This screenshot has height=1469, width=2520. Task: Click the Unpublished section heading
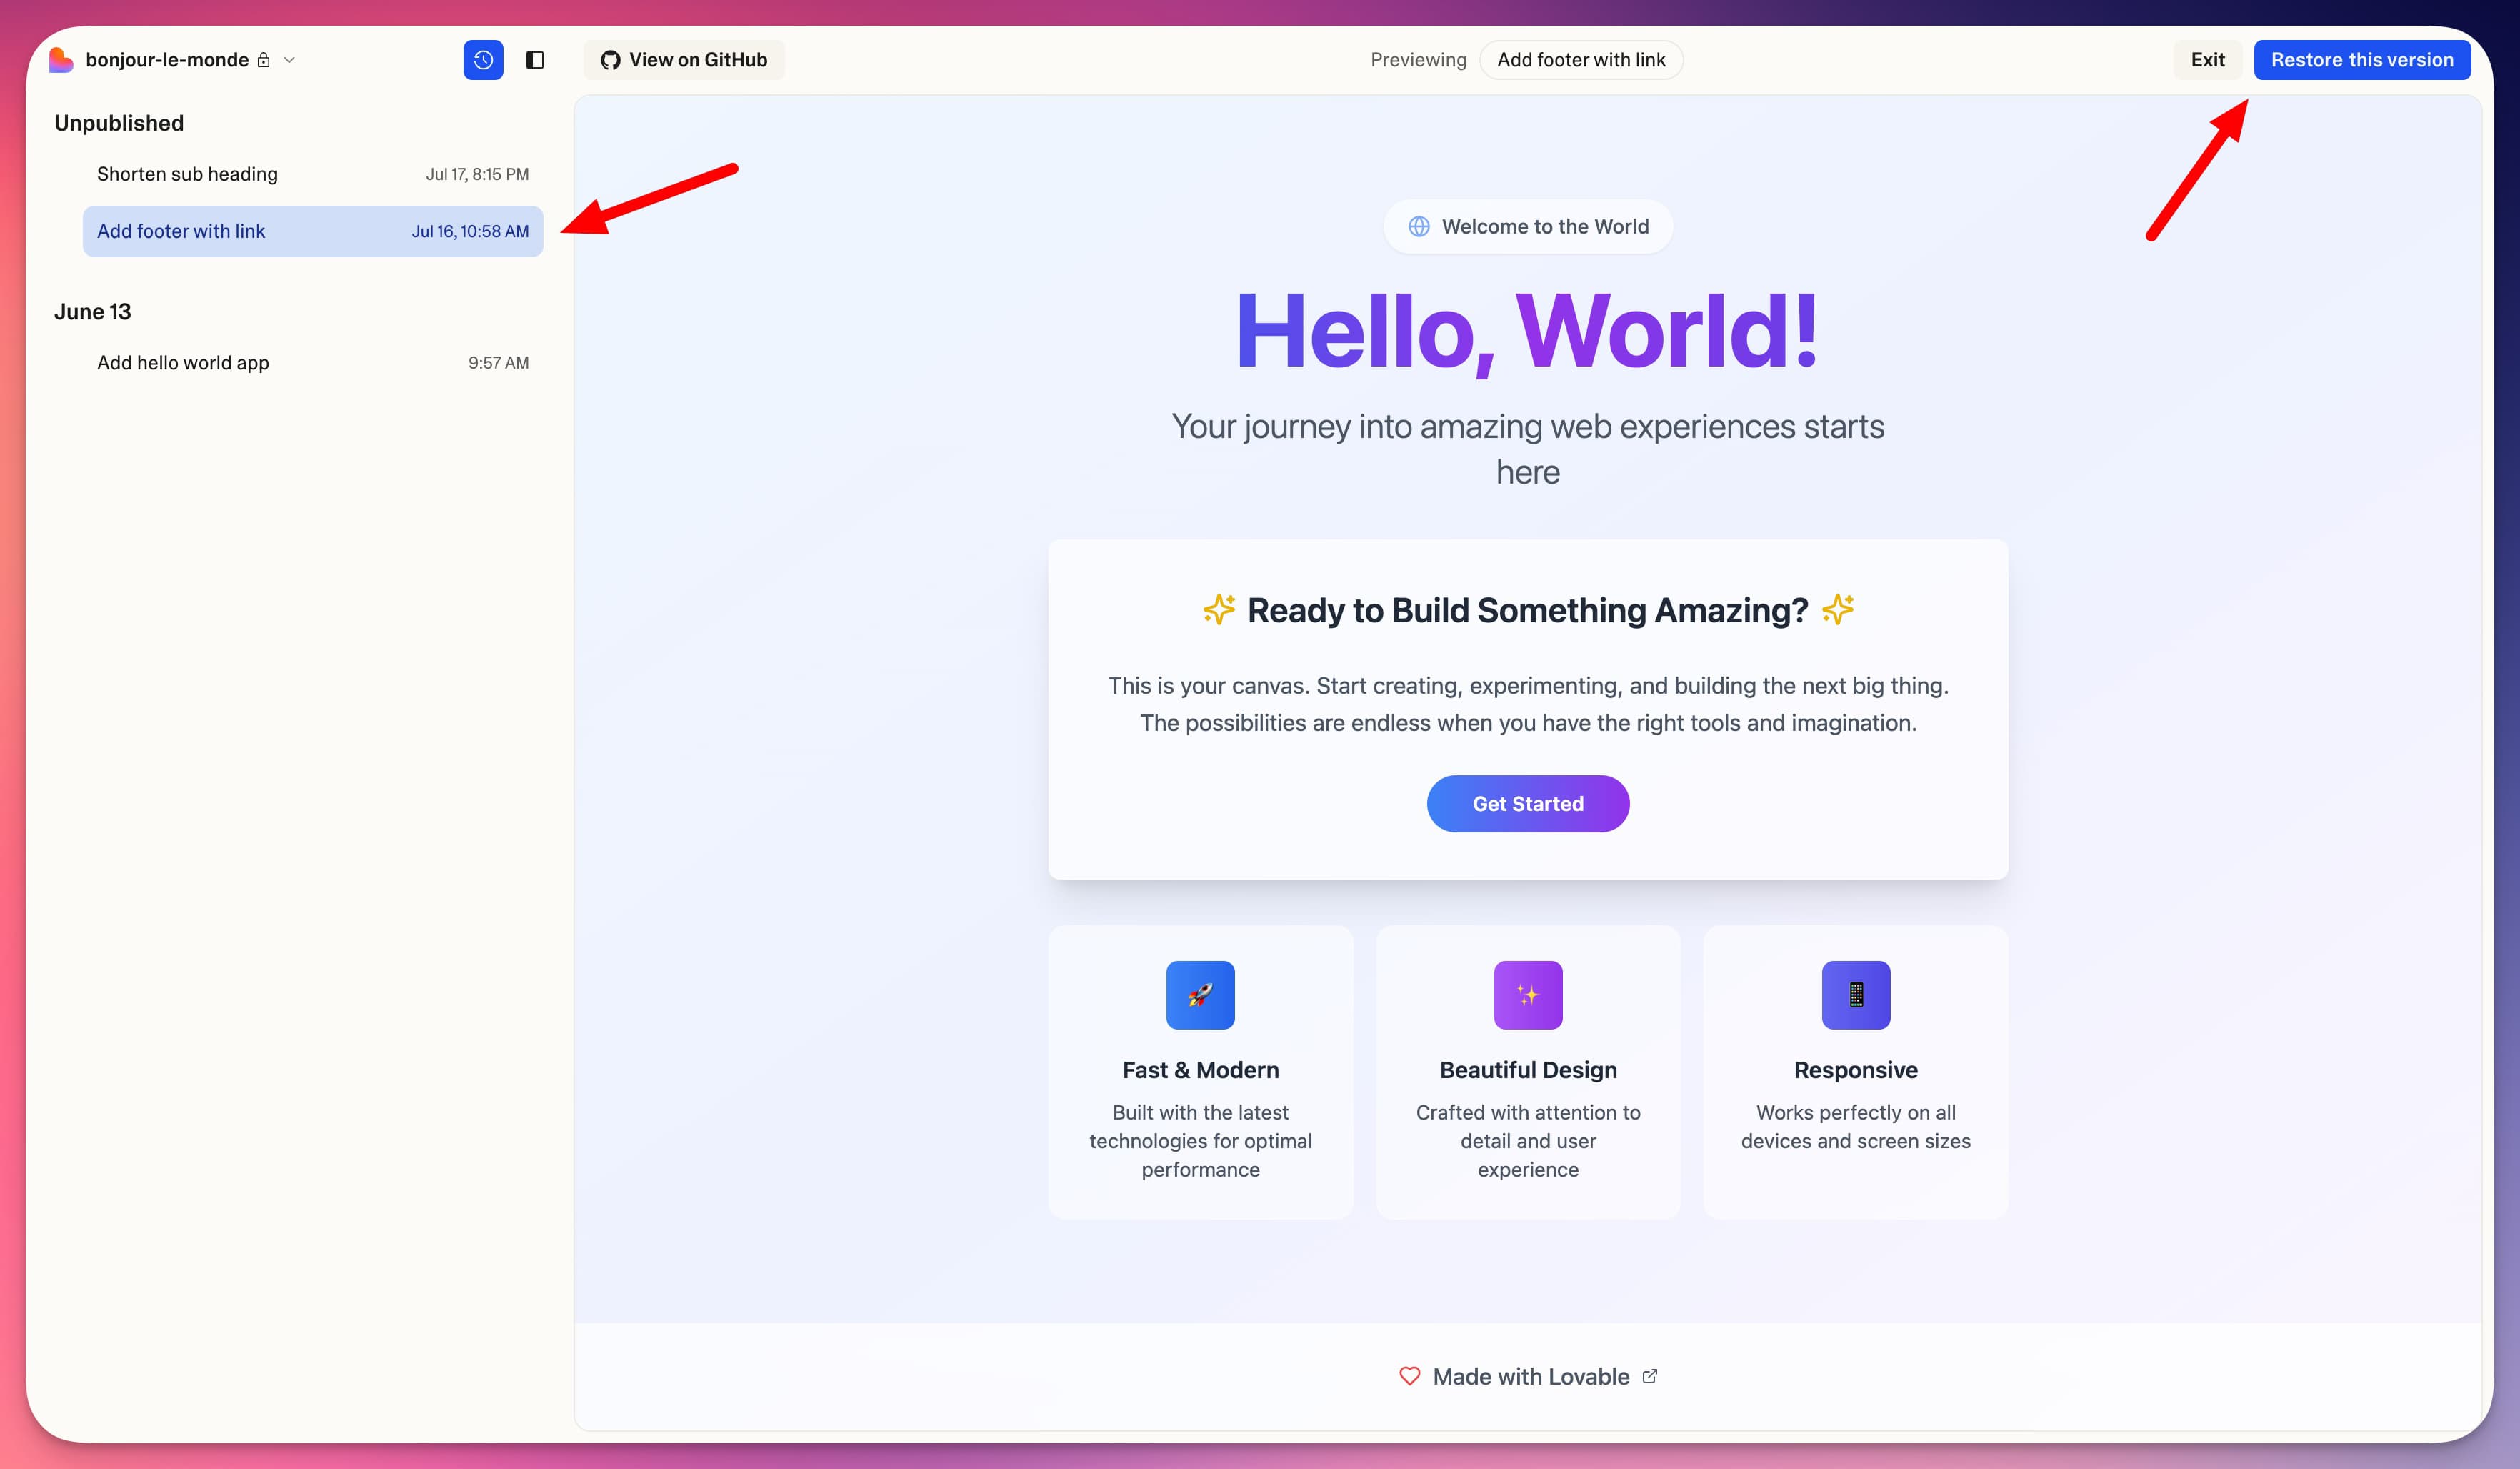point(119,123)
